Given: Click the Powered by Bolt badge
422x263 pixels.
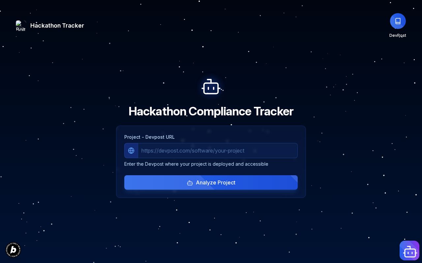Looking at the screenshot, I should [x=13, y=250].
